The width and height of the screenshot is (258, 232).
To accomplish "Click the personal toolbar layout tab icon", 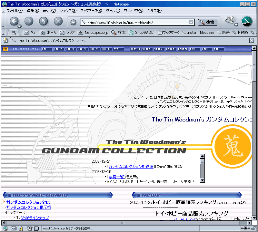I will pyautogui.click(x=14, y=33).
